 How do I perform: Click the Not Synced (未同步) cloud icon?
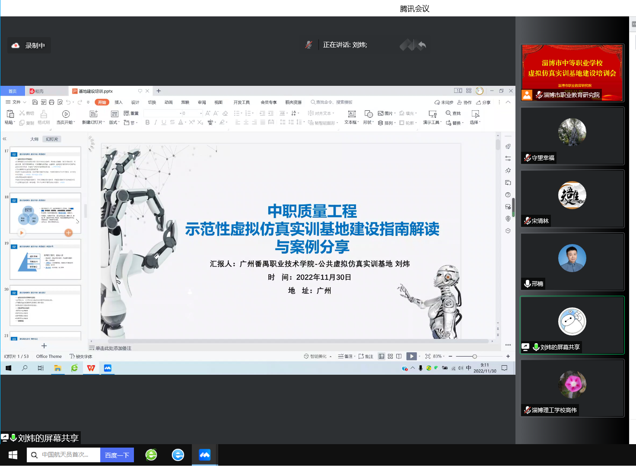click(437, 102)
